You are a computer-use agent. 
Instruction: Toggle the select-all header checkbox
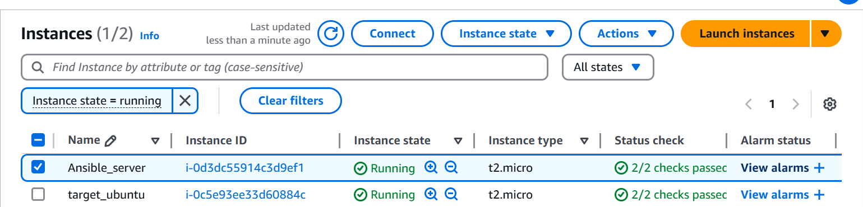[x=38, y=140]
